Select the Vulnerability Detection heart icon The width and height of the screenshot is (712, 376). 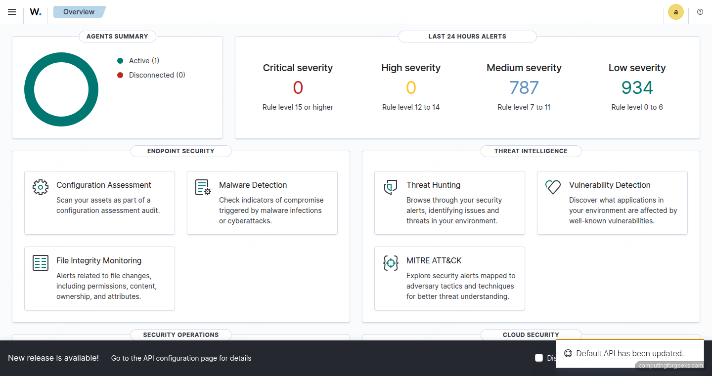click(x=553, y=187)
